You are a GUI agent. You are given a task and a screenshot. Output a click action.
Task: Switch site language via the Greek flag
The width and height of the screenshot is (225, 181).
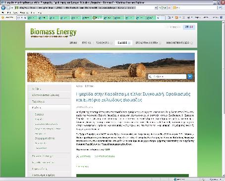[x=187, y=27]
